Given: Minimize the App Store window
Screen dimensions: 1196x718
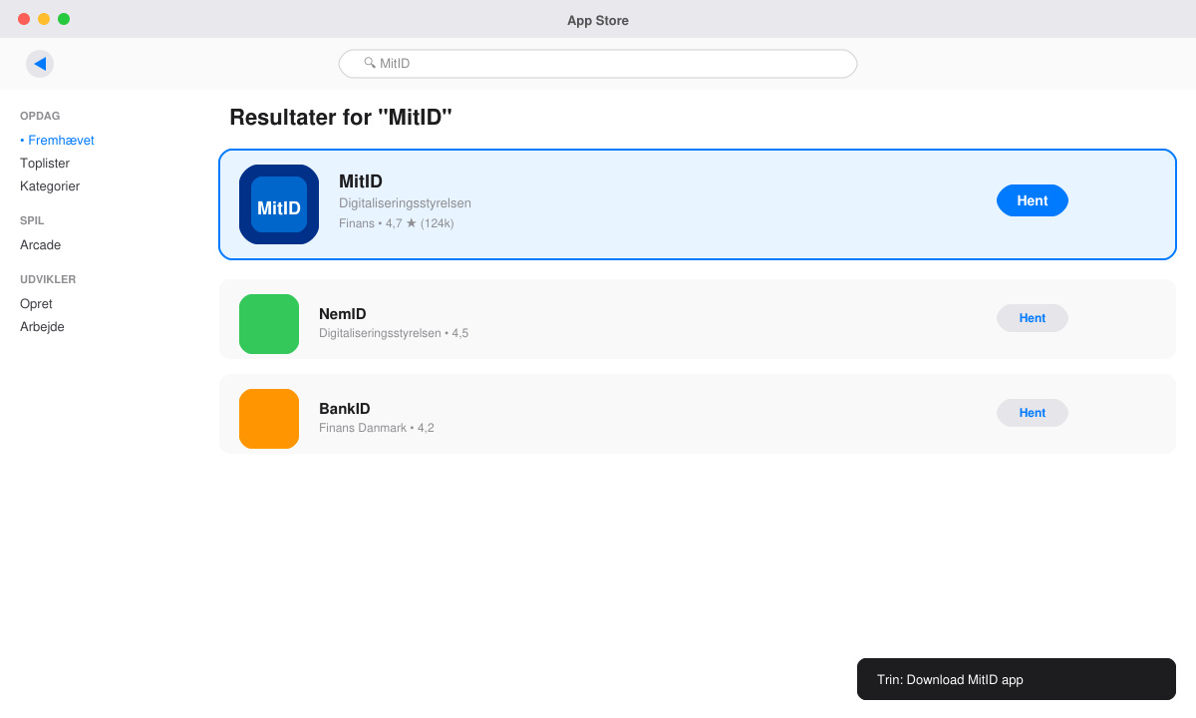Looking at the screenshot, I should (x=44, y=19).
